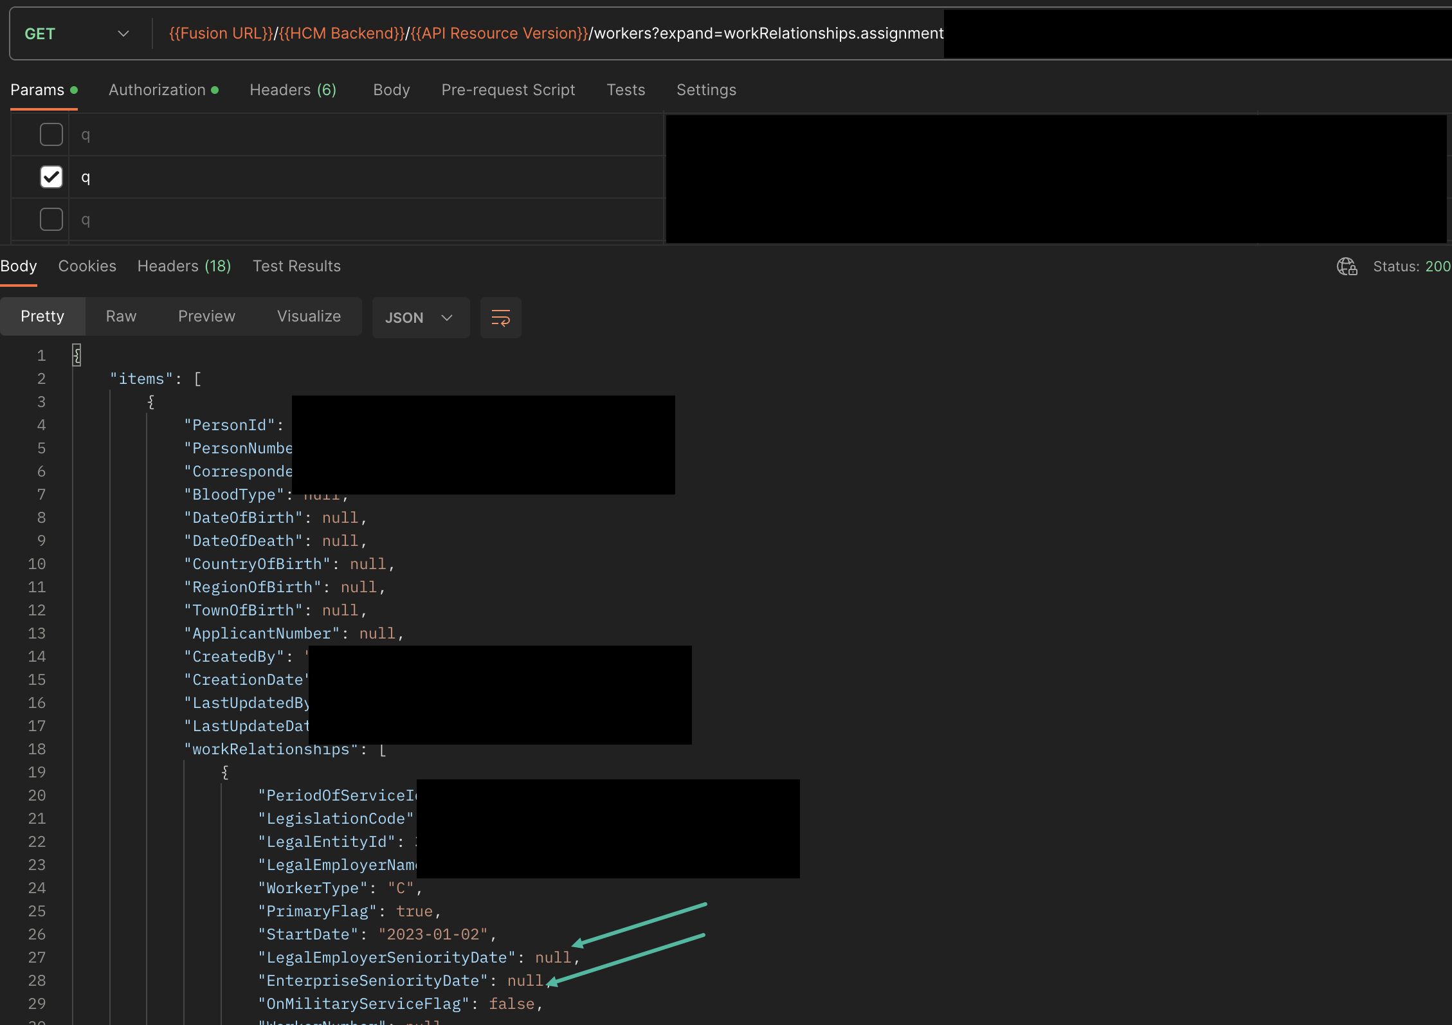
Task: Enable the last q query parameter row
Action: (51, 219)
